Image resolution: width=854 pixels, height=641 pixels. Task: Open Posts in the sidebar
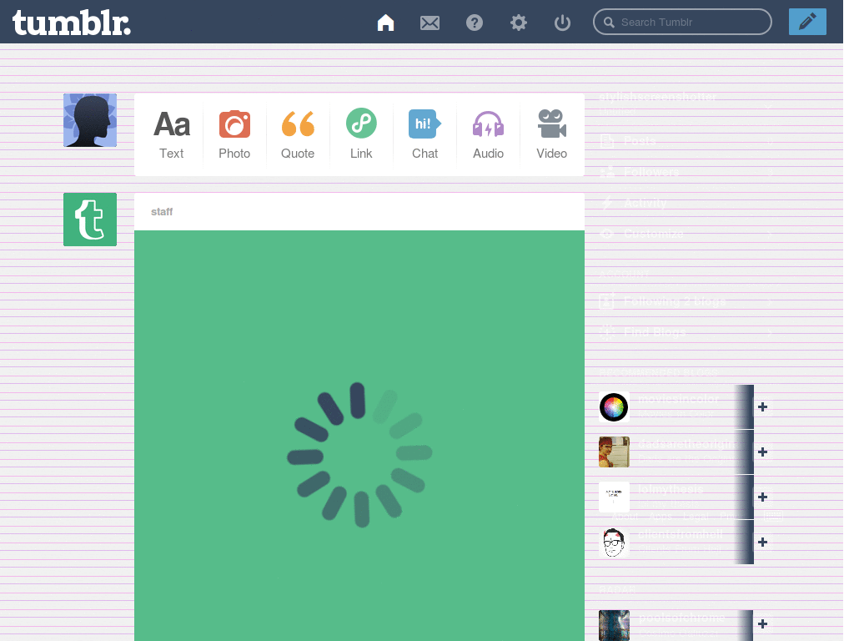click(x=640, y=141)
